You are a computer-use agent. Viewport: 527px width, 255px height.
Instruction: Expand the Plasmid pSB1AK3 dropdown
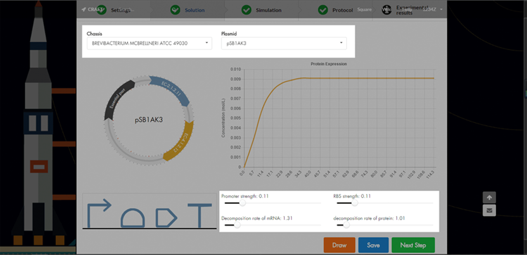point(284,43)
